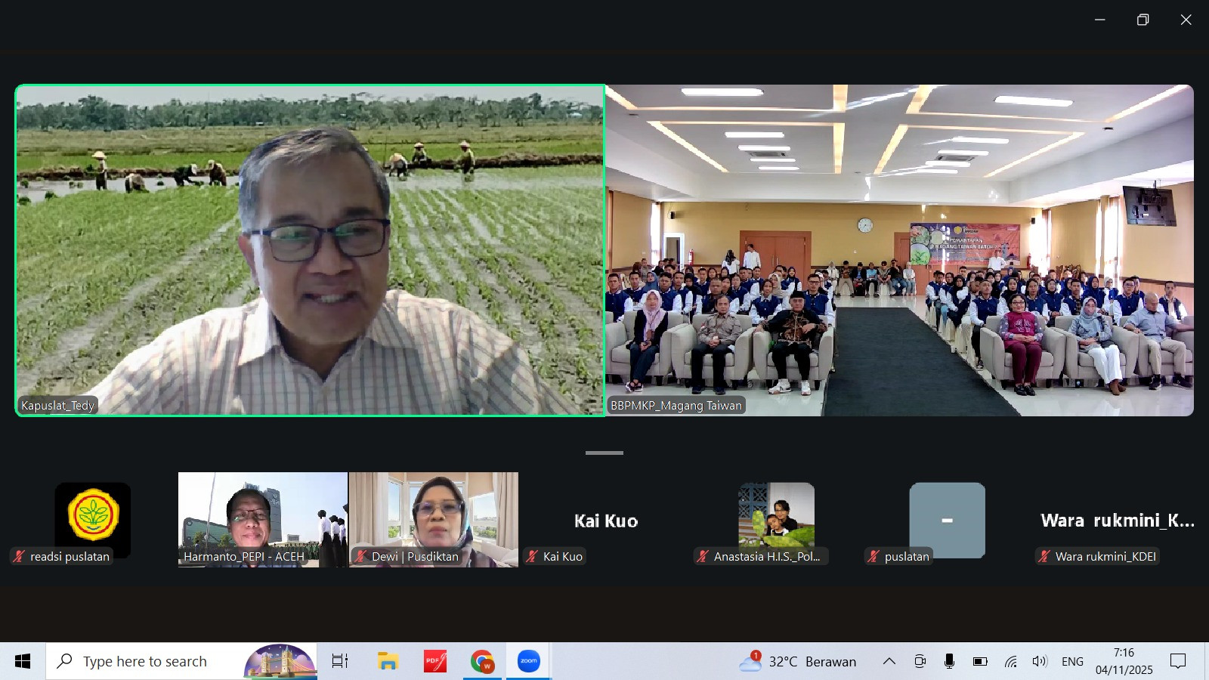Screen dimensions: 1209x680
Task: Click the Type here to search box
Action: 145,661
